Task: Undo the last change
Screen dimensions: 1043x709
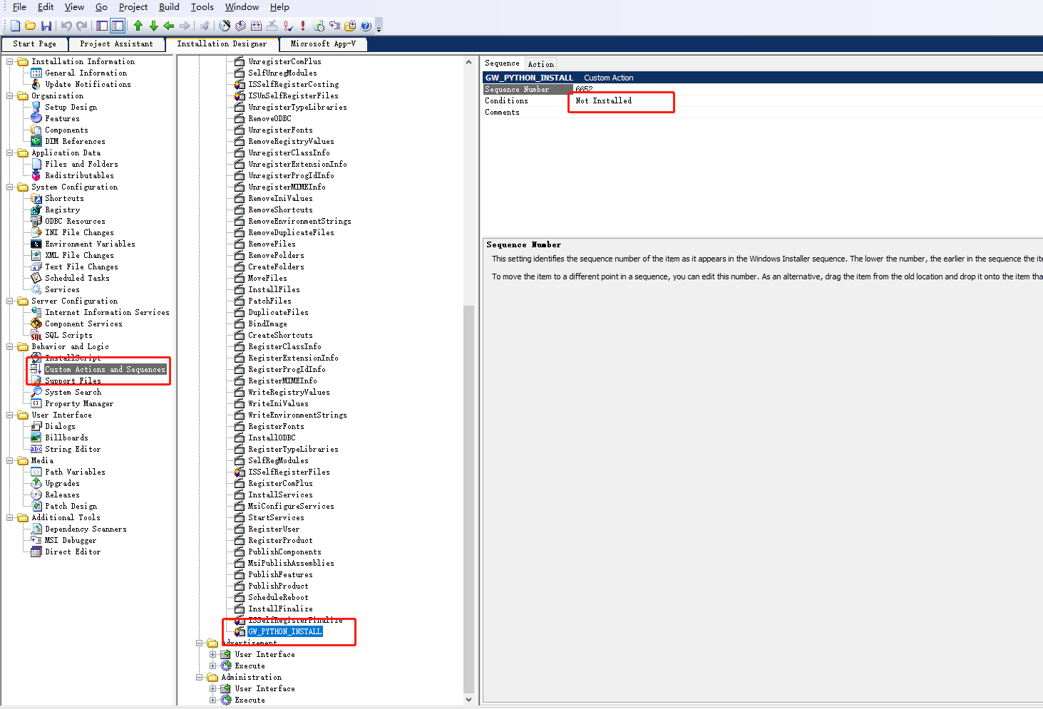Action: tap(66, 26)
